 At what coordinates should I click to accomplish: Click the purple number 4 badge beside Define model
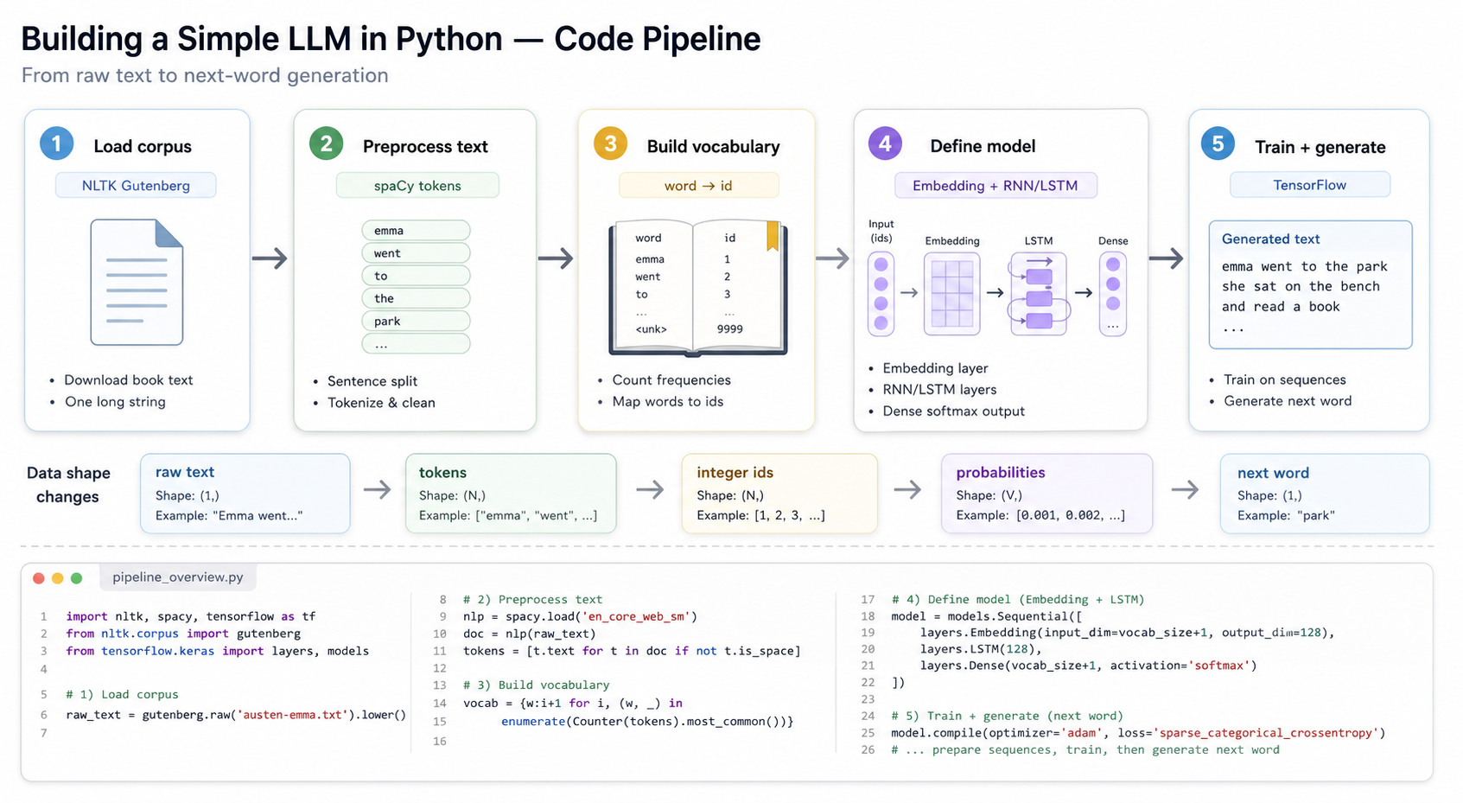885,143
